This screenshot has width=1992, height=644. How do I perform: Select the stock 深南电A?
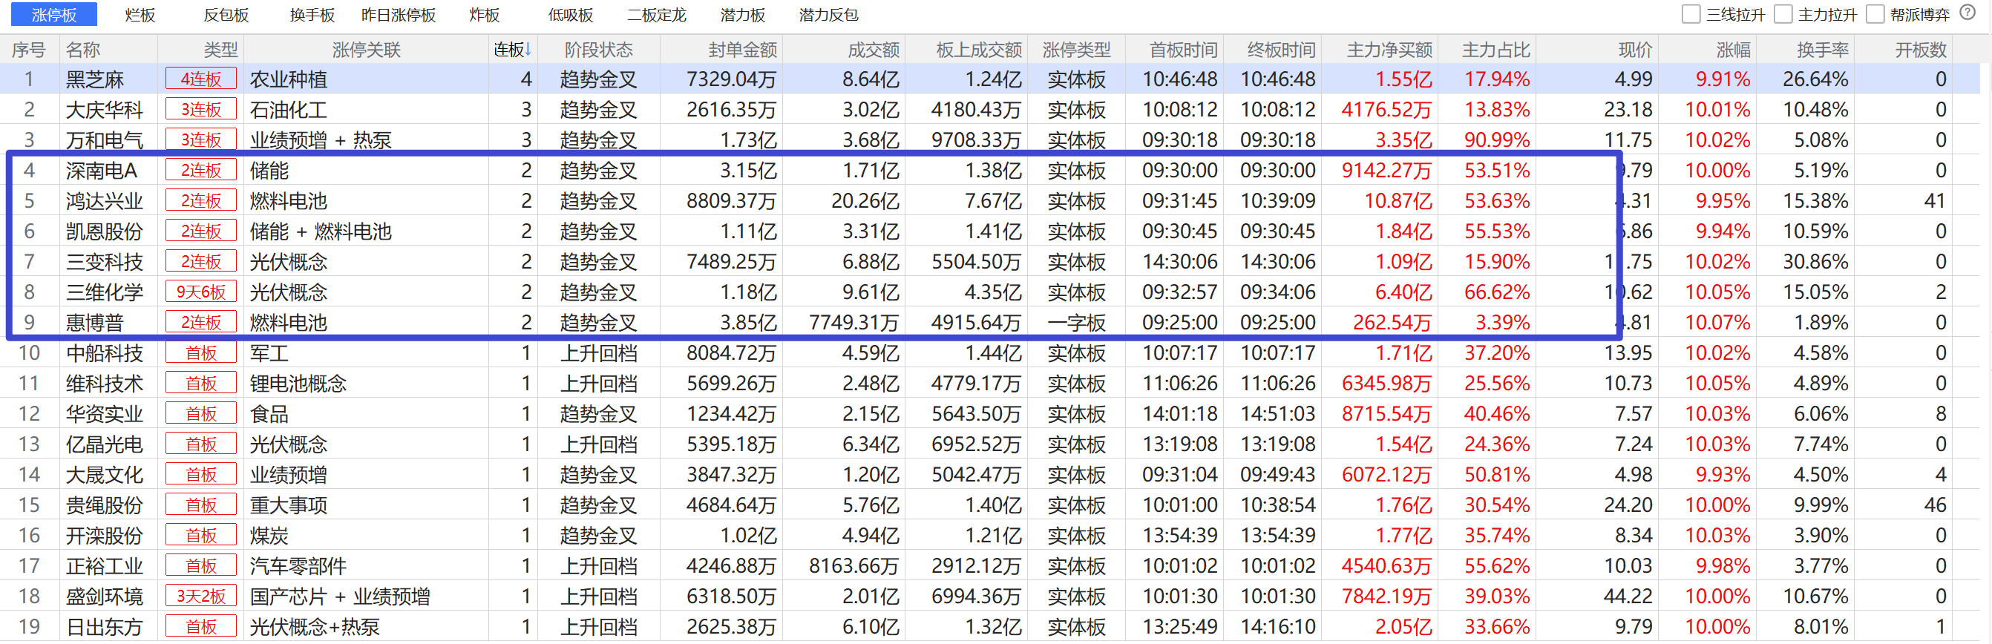tap(101, 171)
